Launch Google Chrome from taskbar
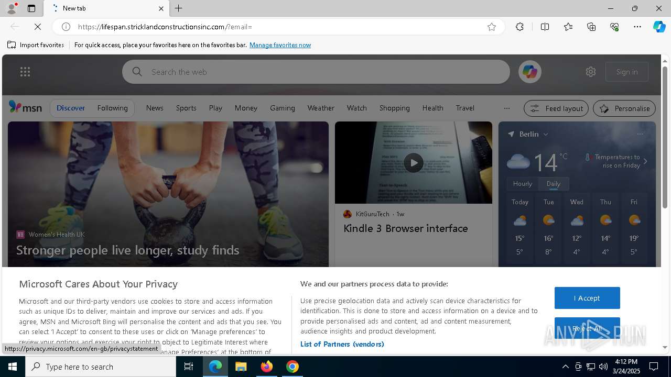The image size is (671, 377). click(293, 367)
